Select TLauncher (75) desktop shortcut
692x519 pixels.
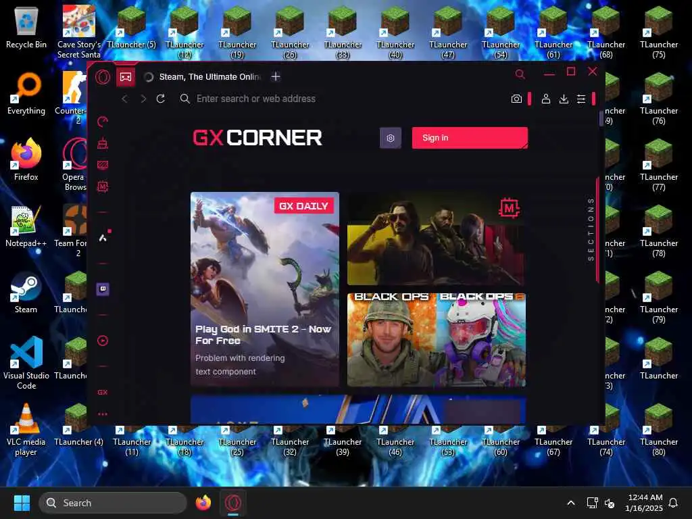[x=658, y=32]
